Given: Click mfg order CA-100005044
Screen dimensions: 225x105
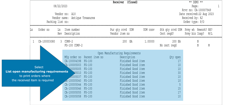Looking at the screenshot, I should [x=73, y=85].
